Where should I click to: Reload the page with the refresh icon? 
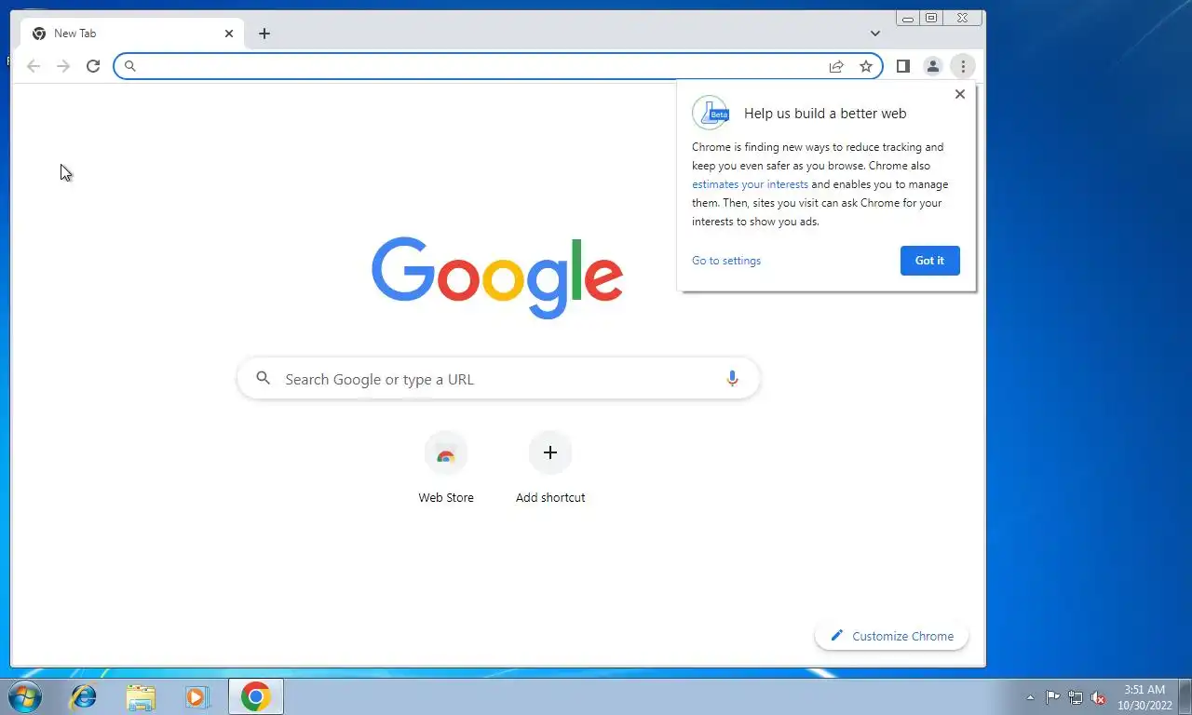point(93,66)
